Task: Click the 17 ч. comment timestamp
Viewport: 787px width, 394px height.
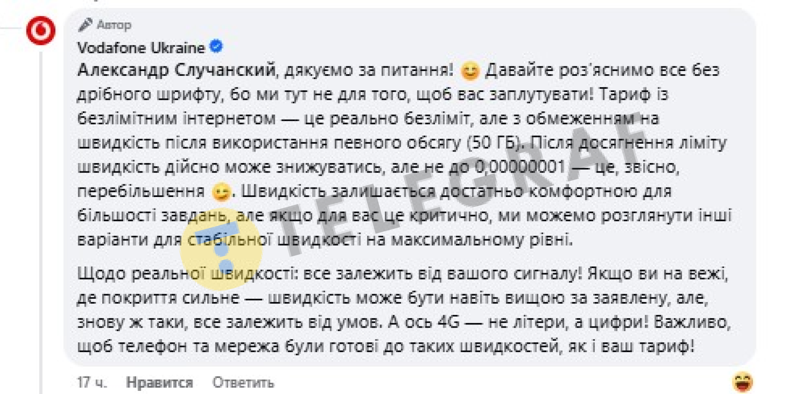Action: pos(92,382)
